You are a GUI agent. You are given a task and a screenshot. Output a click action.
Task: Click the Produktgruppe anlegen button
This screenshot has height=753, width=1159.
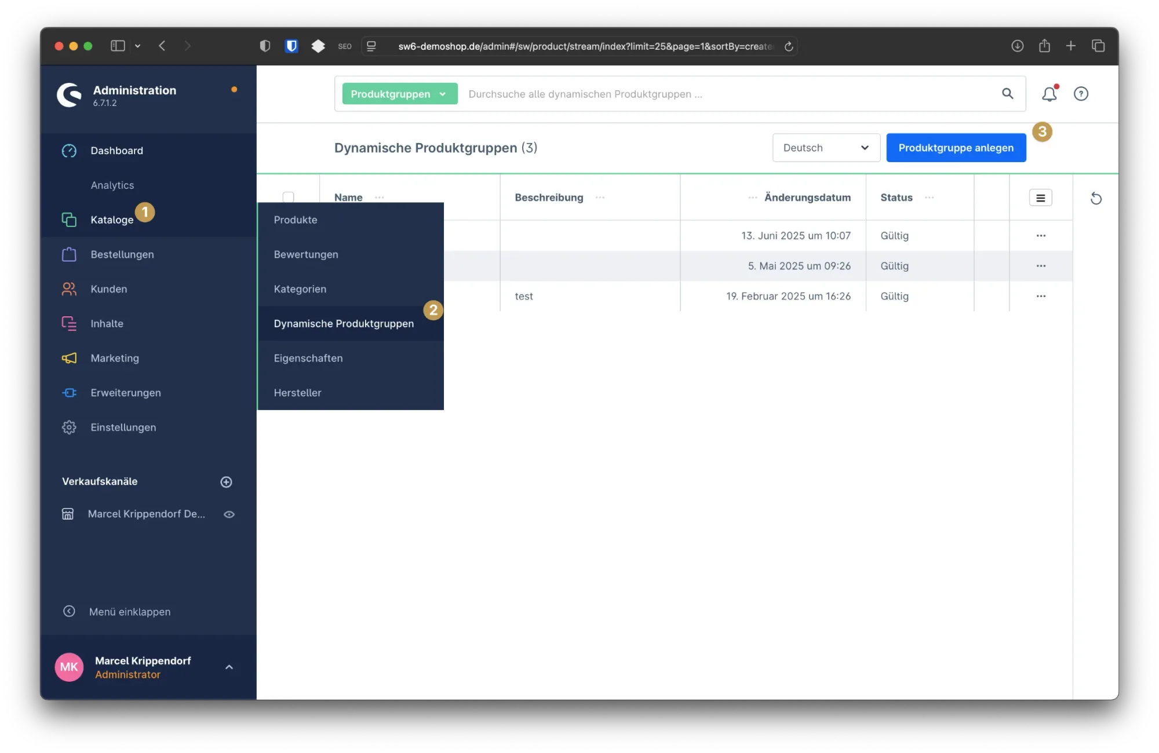[x=956, y=148]
